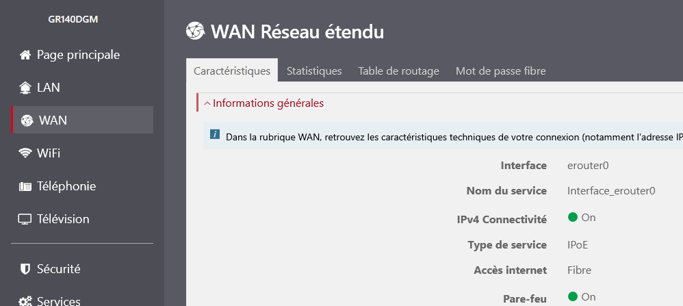
Task: Click the globe icon in page title
Action: pos(195,31)
